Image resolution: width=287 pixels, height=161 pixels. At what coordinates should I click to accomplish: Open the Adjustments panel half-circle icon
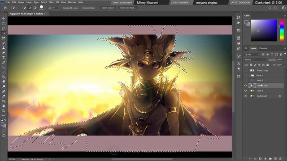point(239,43)
